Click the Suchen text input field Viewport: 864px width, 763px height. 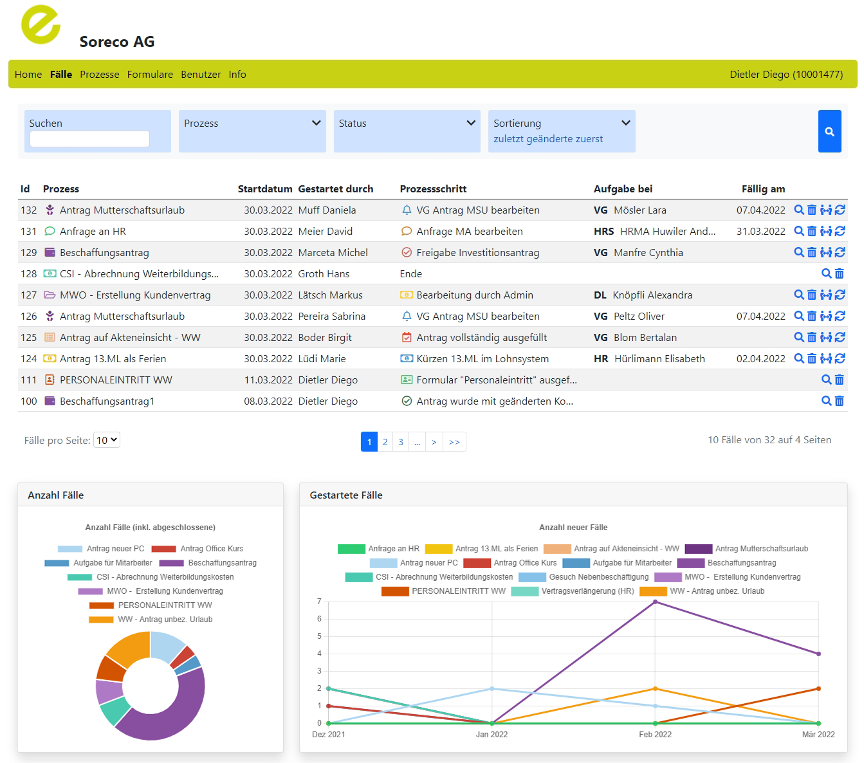pos(89,139)
